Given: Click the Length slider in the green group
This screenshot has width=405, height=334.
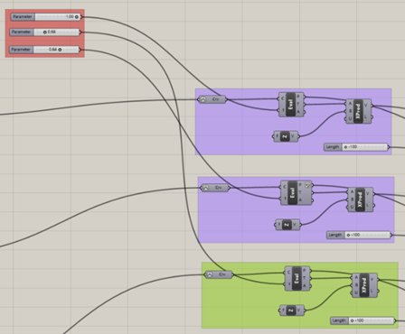Looking at the screenshot, I should (363, 320).
